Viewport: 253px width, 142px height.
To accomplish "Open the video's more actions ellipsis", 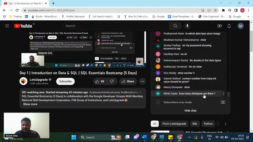I will pos(142,82).
